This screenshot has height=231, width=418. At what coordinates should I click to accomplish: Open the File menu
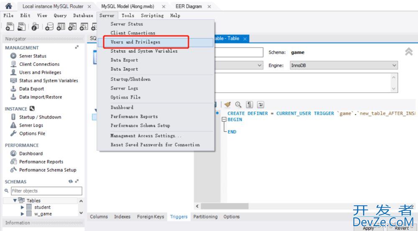[x=8, y=15]
